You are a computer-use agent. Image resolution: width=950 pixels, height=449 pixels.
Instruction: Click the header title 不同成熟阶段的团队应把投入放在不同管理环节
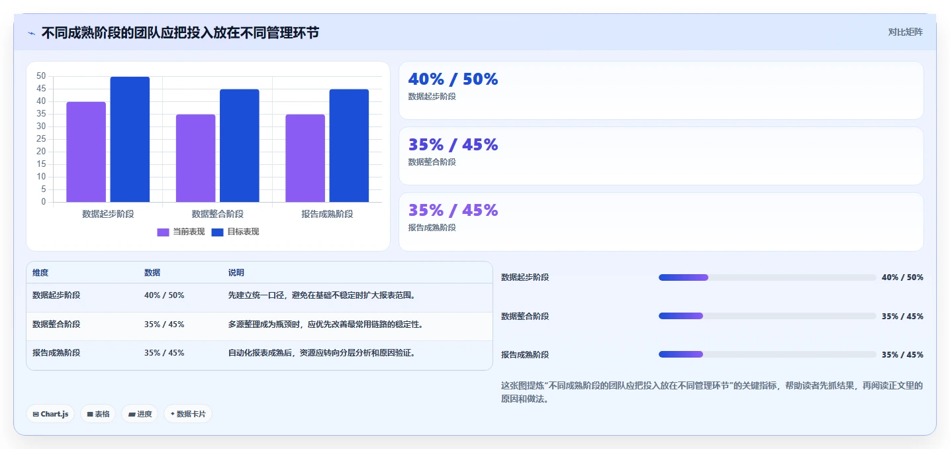pyautogui.click(x=180, y=32)
